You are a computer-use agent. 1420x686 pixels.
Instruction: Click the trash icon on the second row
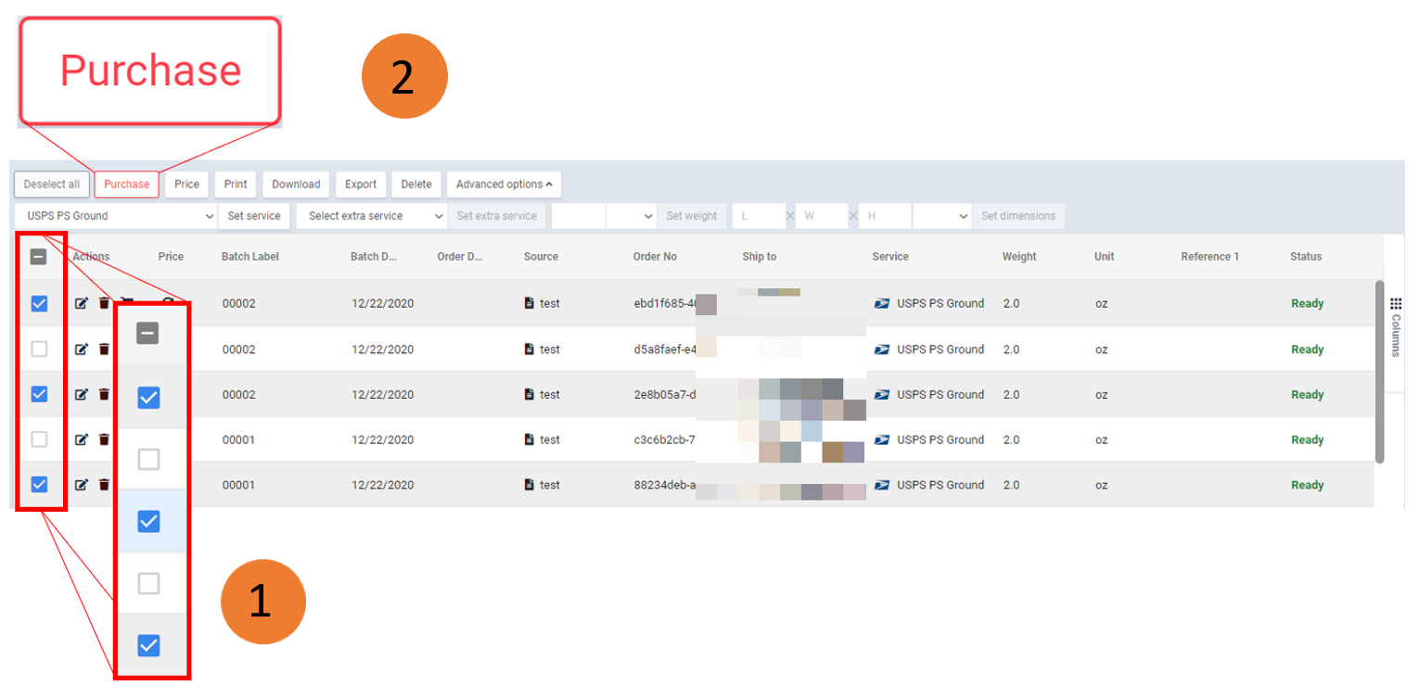click(103, 349)
